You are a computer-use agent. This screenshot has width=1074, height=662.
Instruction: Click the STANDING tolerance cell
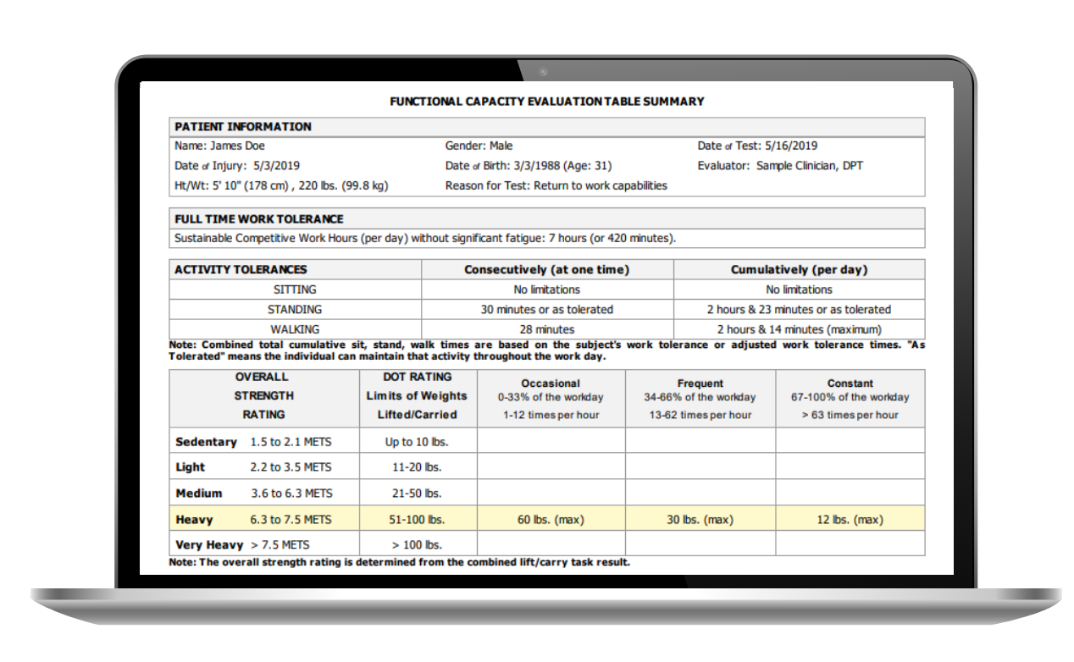(546, 309)
